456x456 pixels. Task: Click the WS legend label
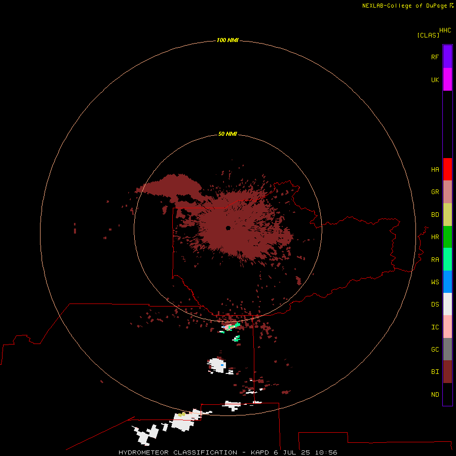pos(435,282)
